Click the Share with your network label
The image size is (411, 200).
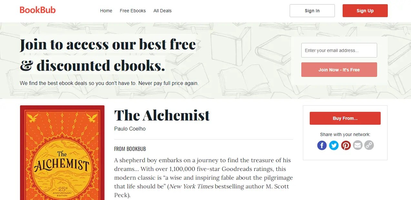345,134
